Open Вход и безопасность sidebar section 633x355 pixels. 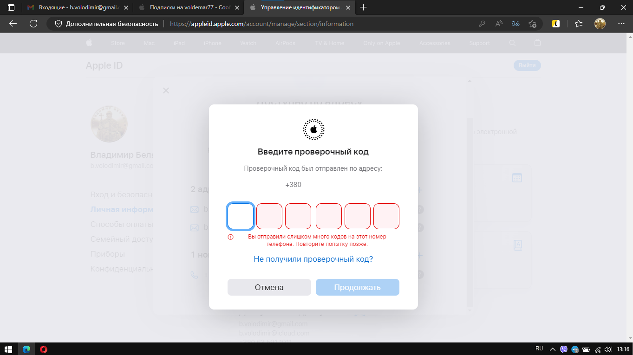click(x=122, y=194)
